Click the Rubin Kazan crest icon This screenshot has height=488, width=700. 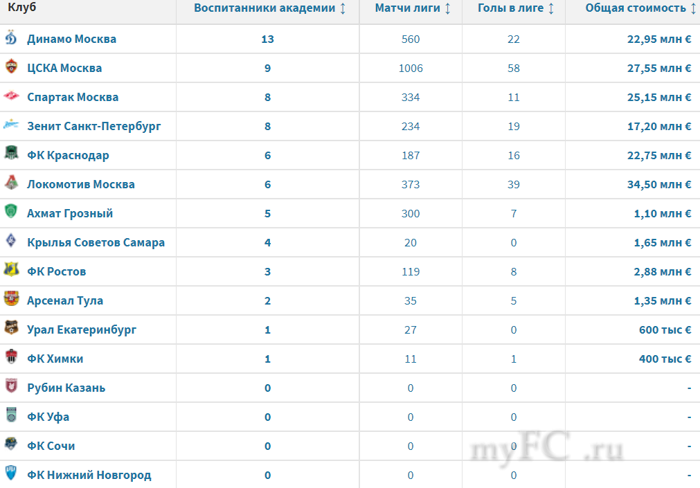[x=11, y=388]
